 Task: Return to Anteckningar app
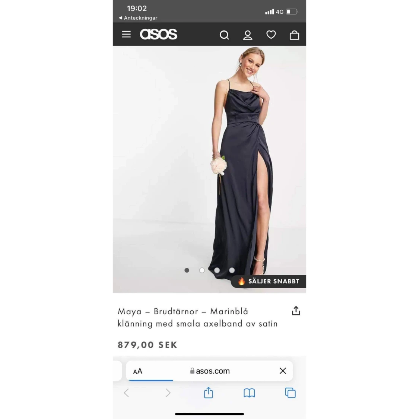coord(138,18)
